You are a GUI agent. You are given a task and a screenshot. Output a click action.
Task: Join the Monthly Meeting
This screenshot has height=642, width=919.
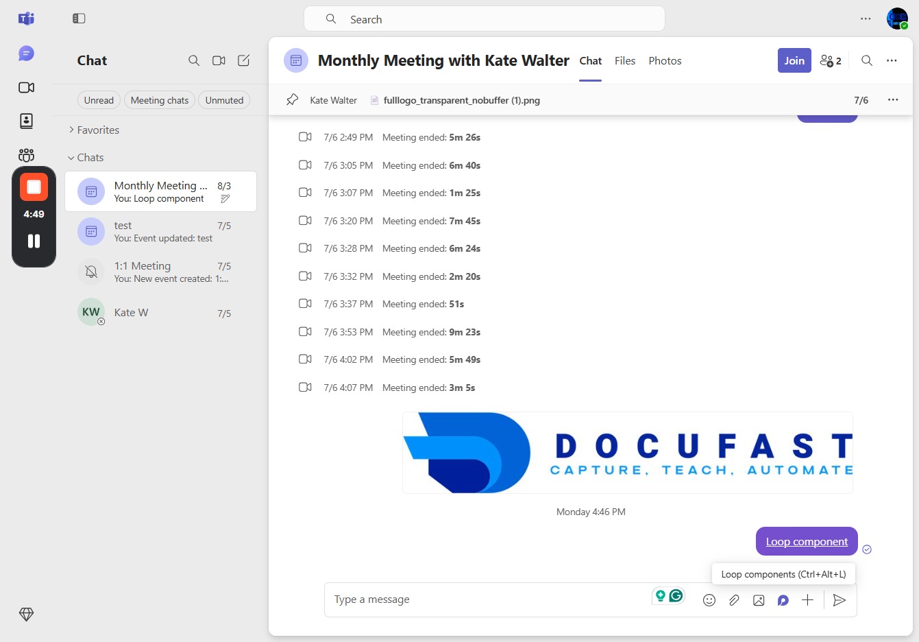[794, 60]
